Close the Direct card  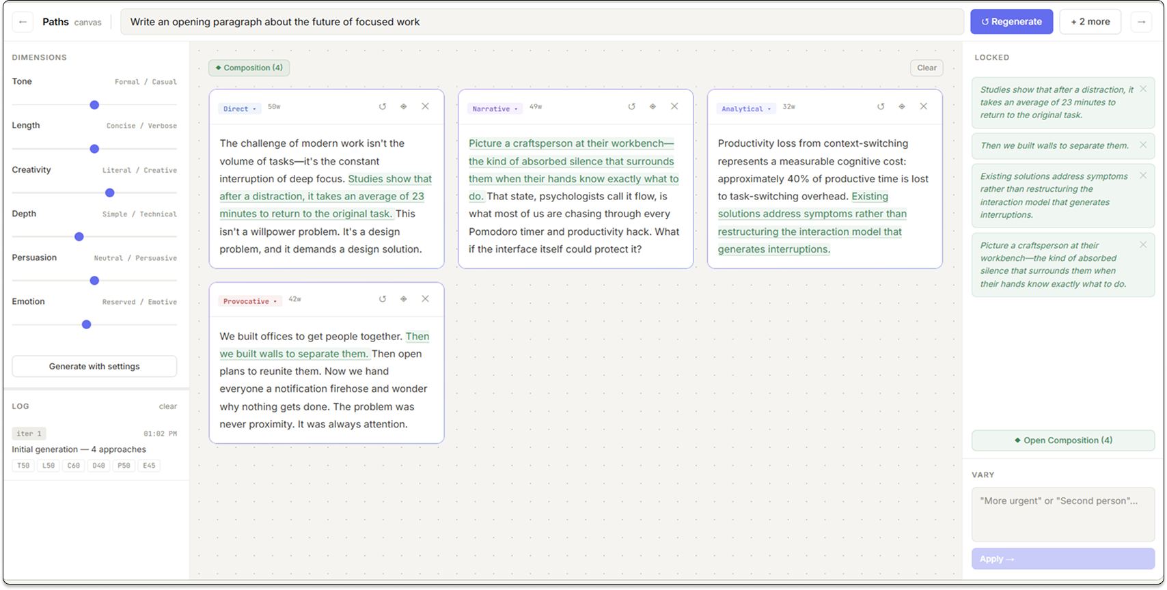click(425, 107)
